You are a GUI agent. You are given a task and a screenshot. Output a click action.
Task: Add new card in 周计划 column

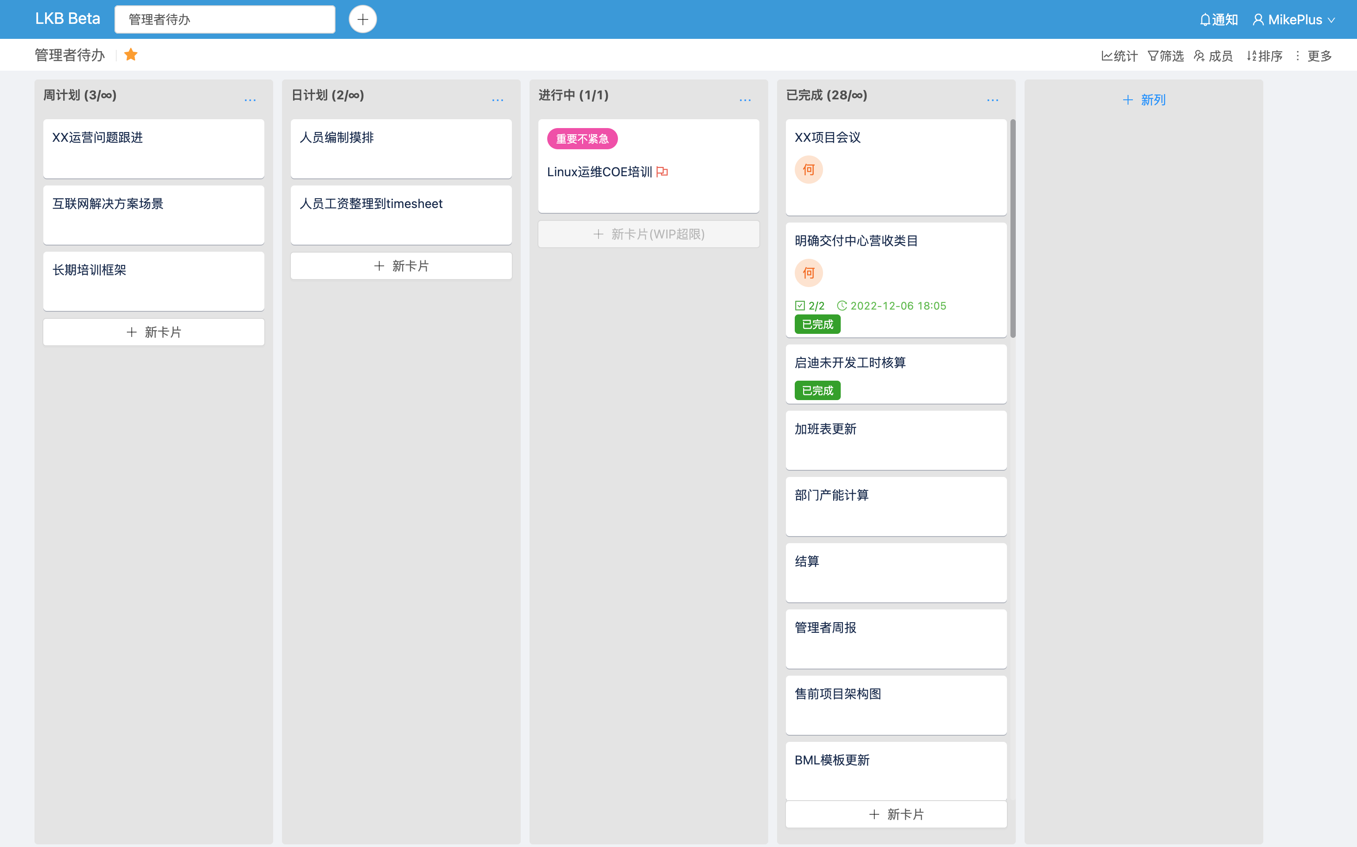(154, 332)
